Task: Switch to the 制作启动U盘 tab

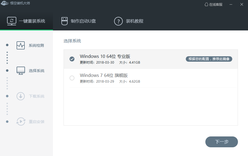Action: [x=79, y=21]
